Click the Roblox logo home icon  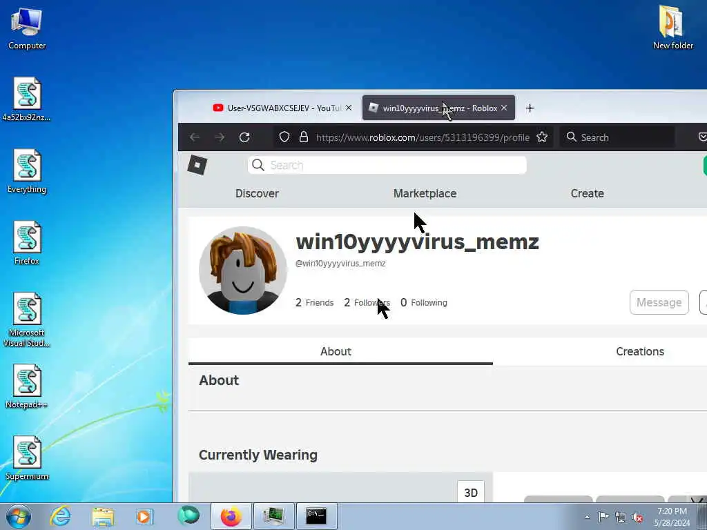point(197,165)
